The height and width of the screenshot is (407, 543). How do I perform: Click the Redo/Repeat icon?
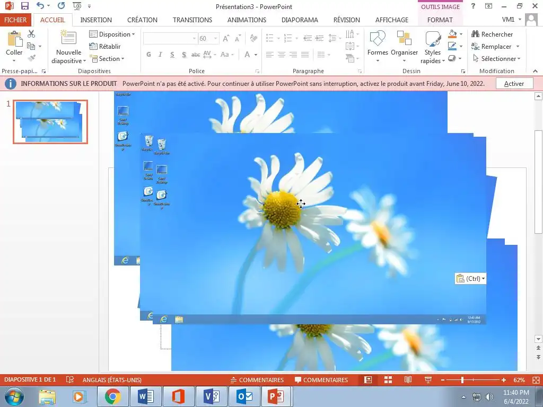pyautogui.click(x=62, y=6)
